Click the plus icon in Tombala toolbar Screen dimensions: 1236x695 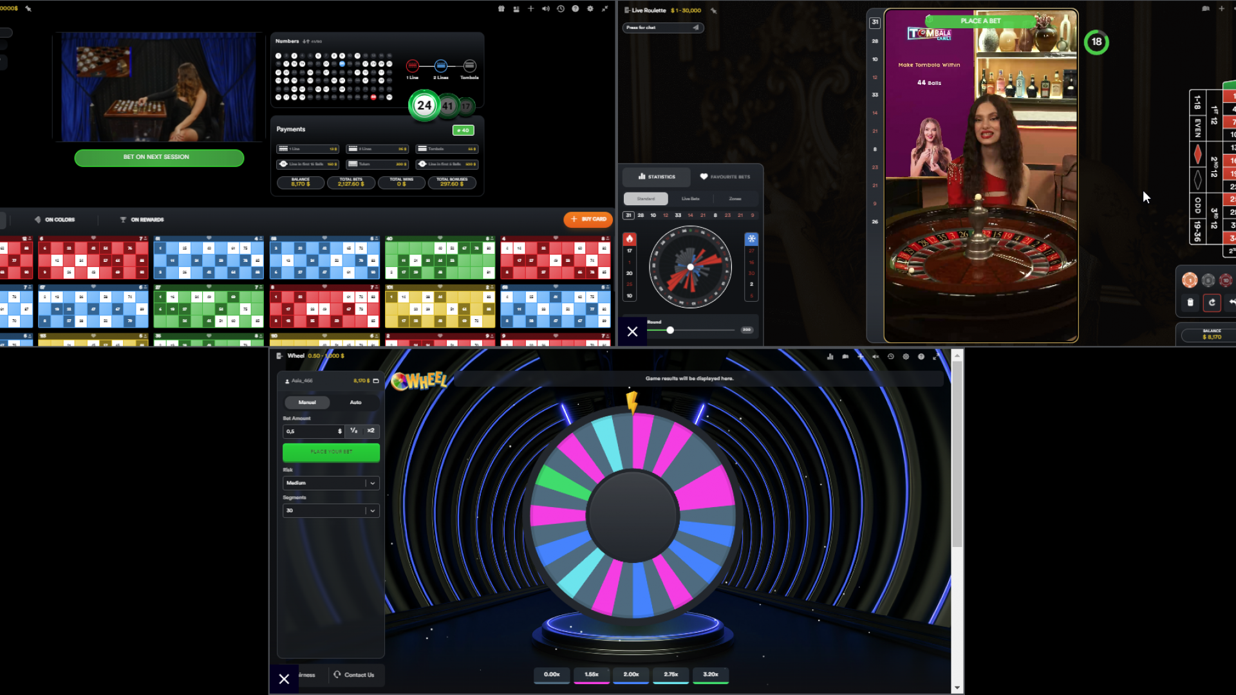point(531,9)
